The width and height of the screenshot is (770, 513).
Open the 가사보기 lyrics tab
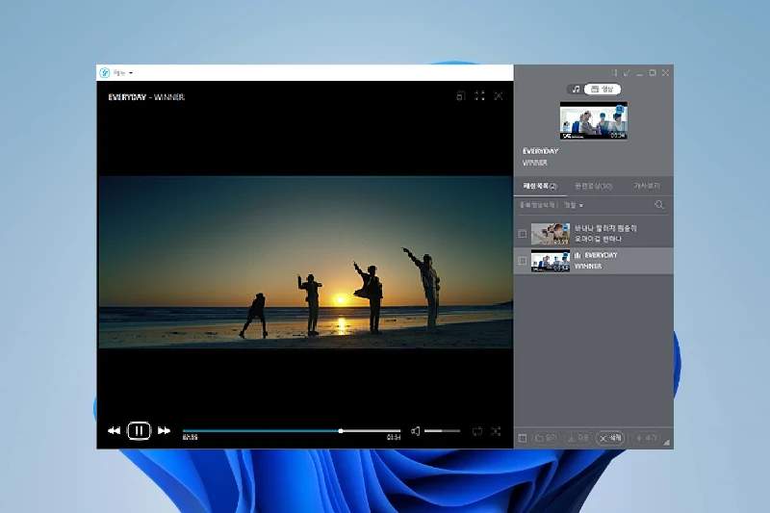point(647,186)
